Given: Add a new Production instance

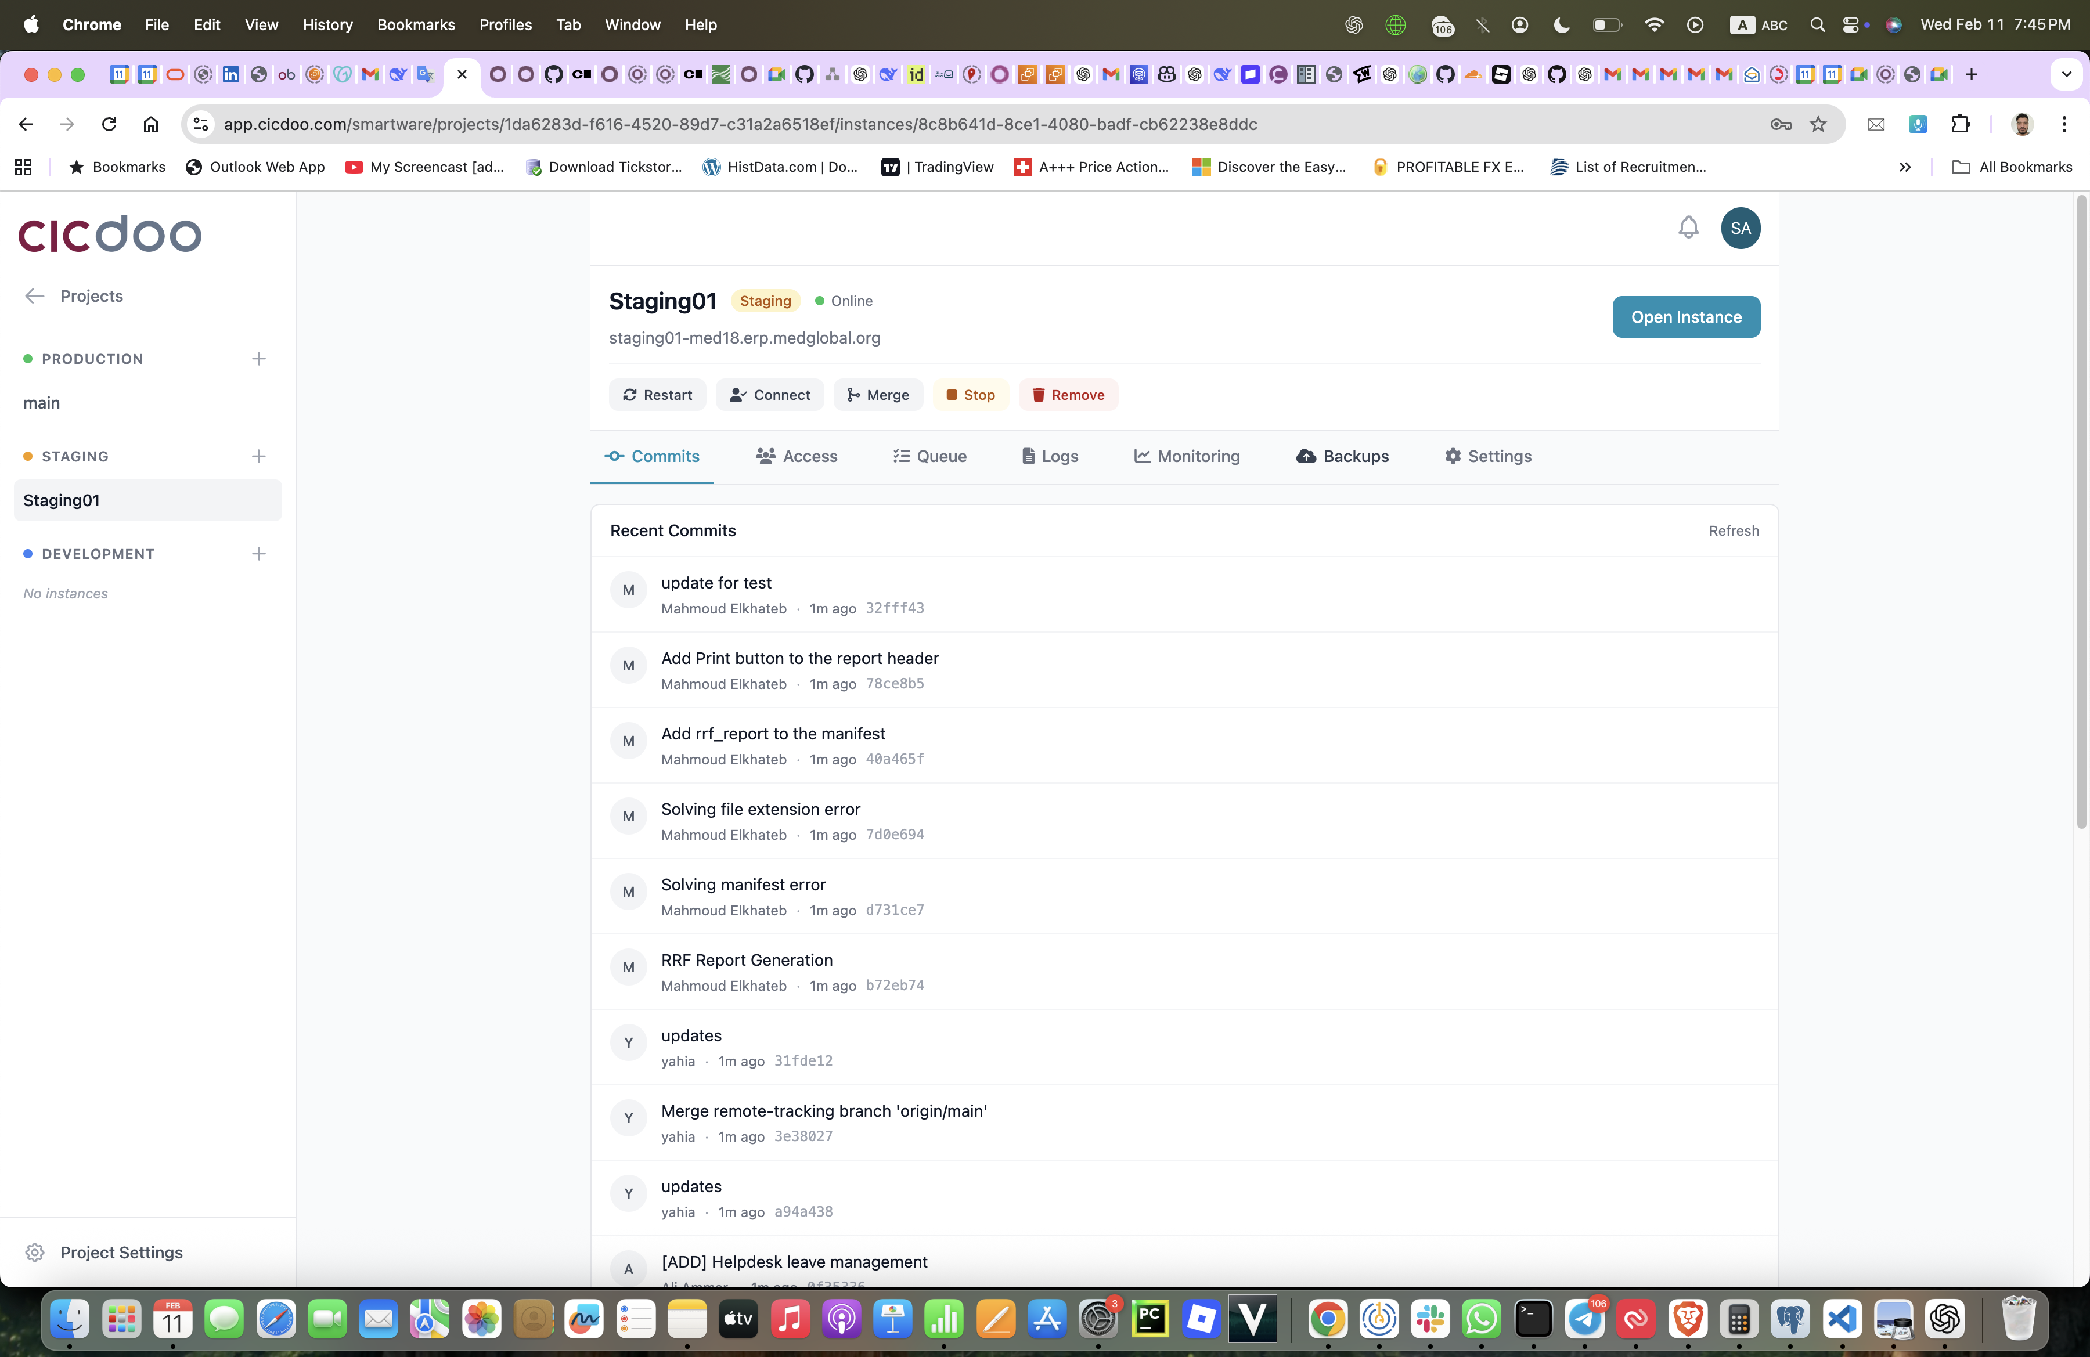Looking at the screenshot, I should (x=258, y=359).
